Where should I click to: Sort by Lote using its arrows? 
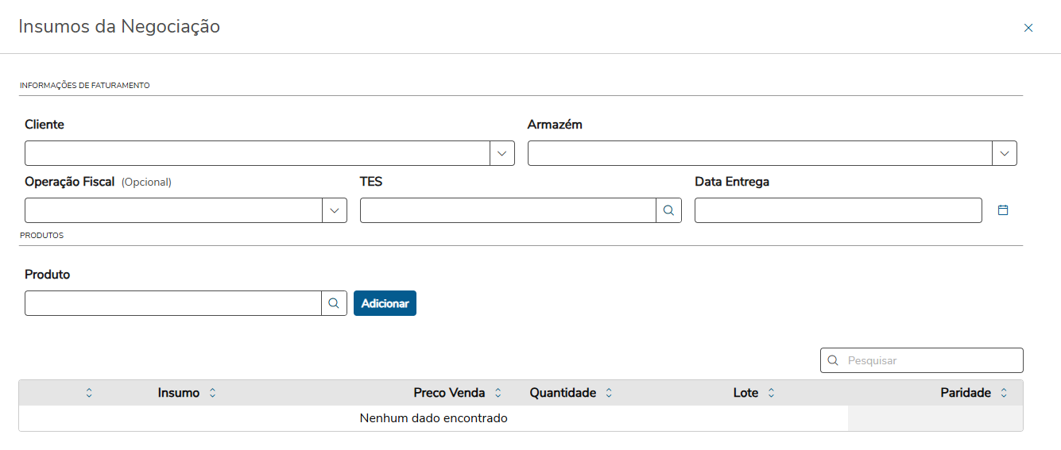771,393
